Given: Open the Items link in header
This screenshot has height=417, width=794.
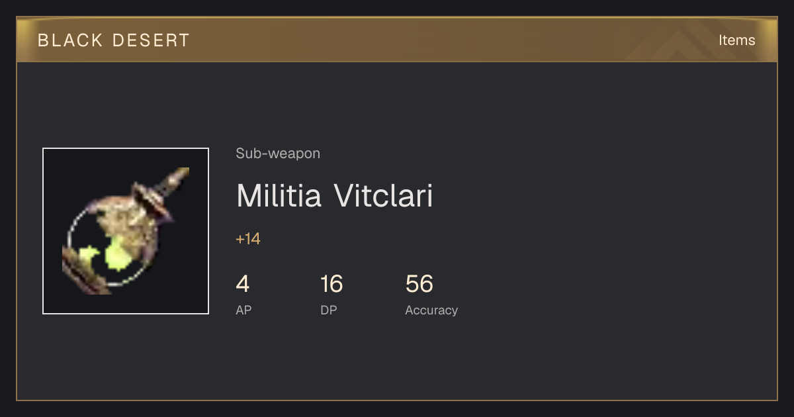Looking at the screenshot, I should click(736, 40).
